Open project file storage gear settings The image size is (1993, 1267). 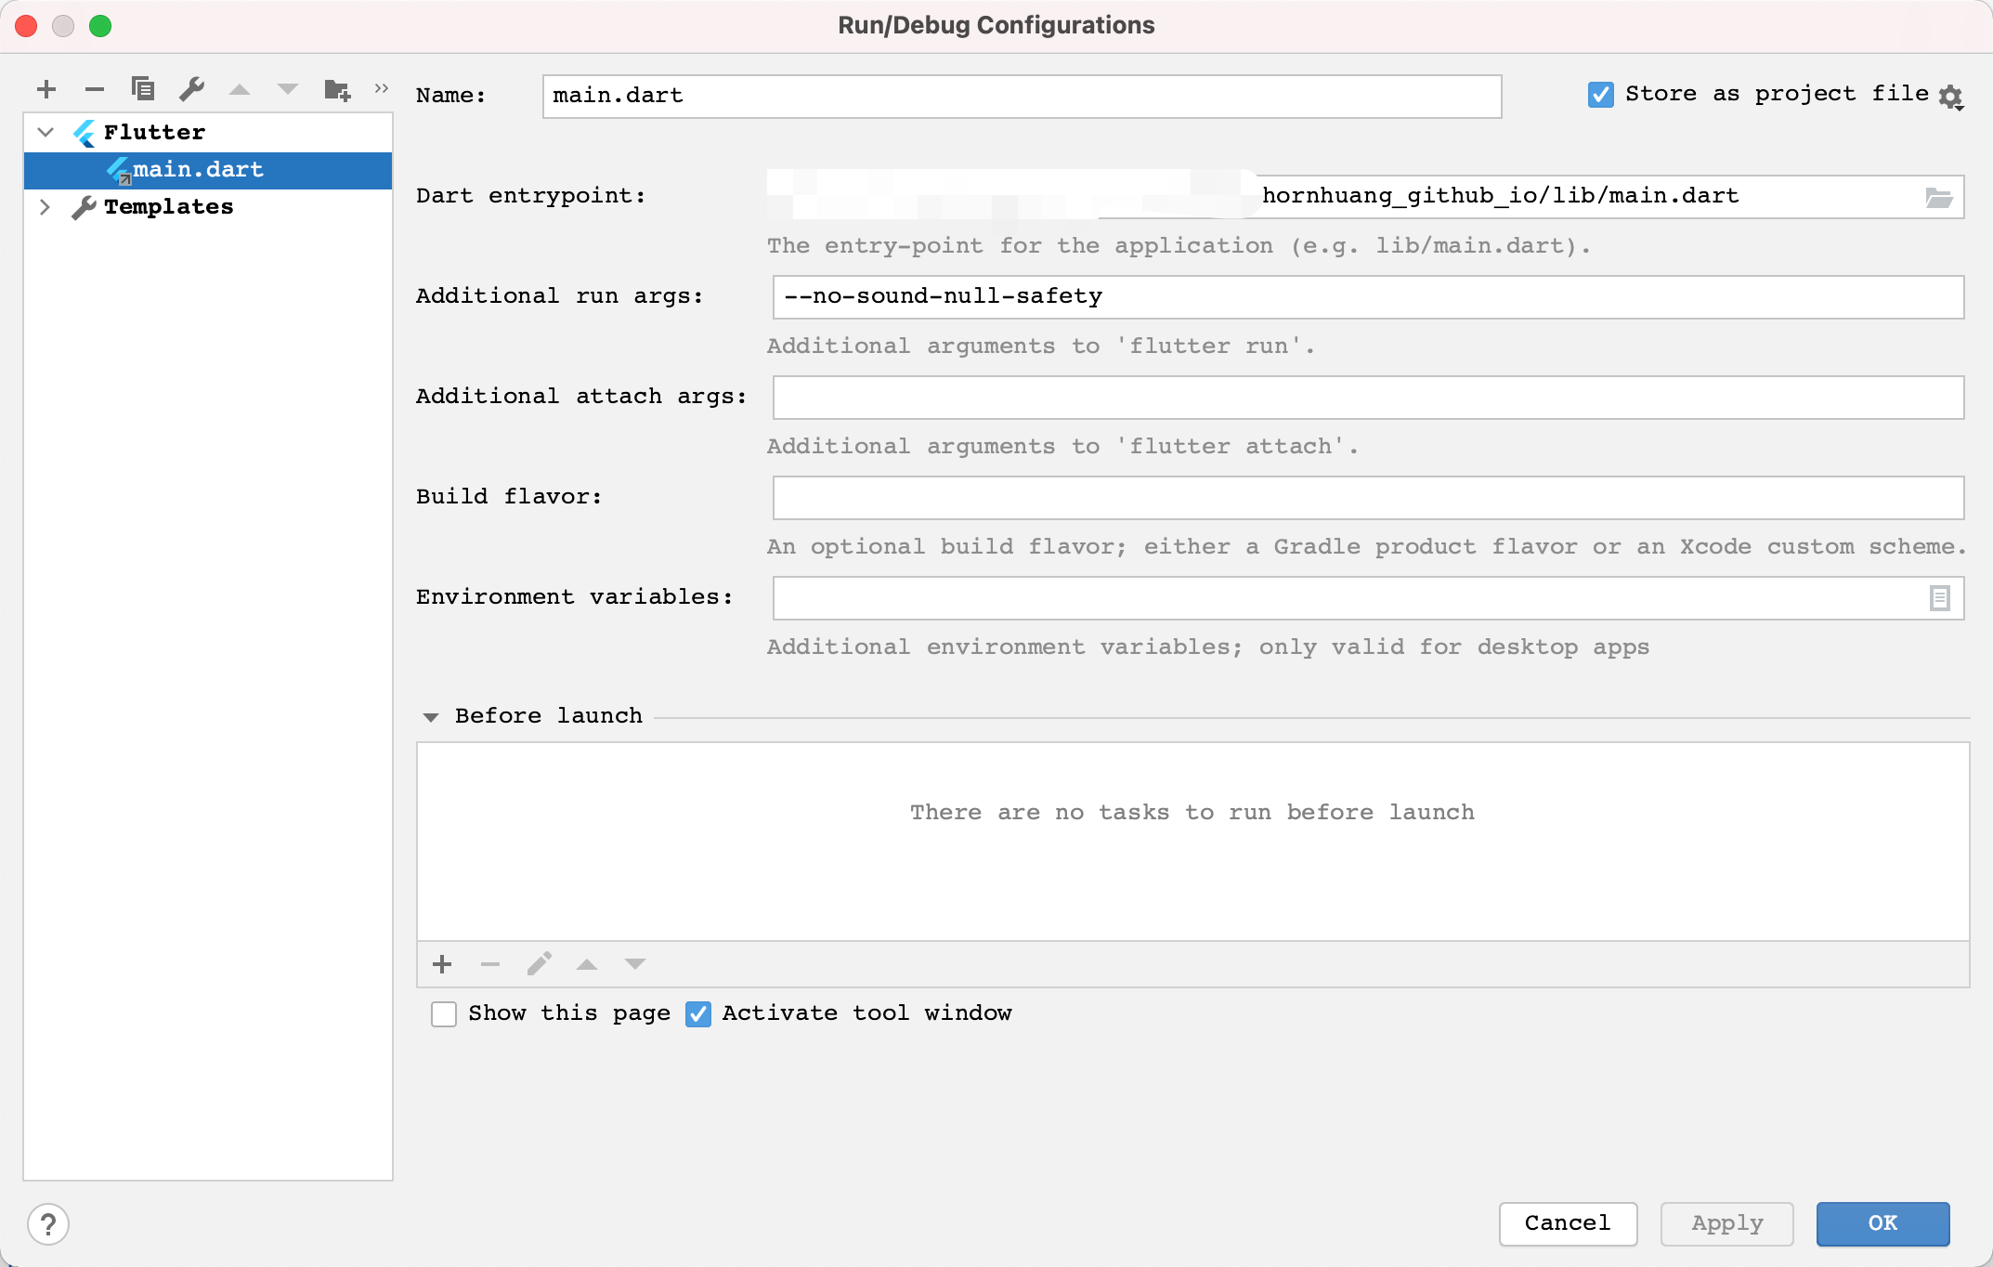(x=1951, y=97)
